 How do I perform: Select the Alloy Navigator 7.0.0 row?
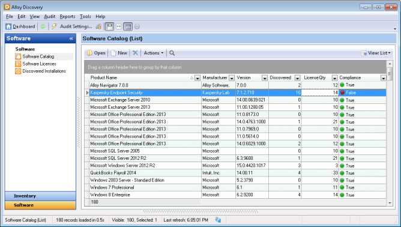point(235,85)
